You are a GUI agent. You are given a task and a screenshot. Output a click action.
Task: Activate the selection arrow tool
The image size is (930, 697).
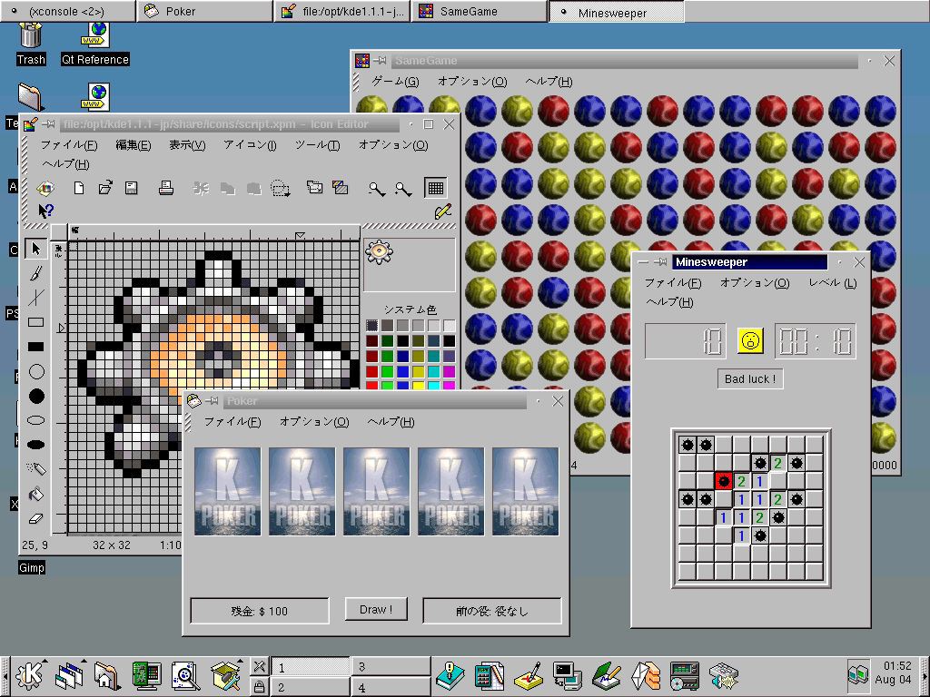click(35, 248)
